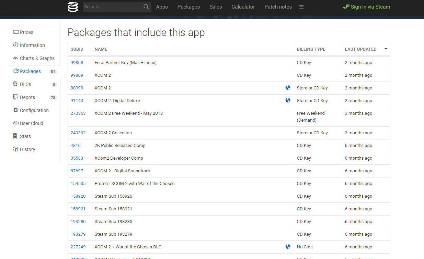Click the User Cloud icon in the sidebar

(x=16, y=123)
